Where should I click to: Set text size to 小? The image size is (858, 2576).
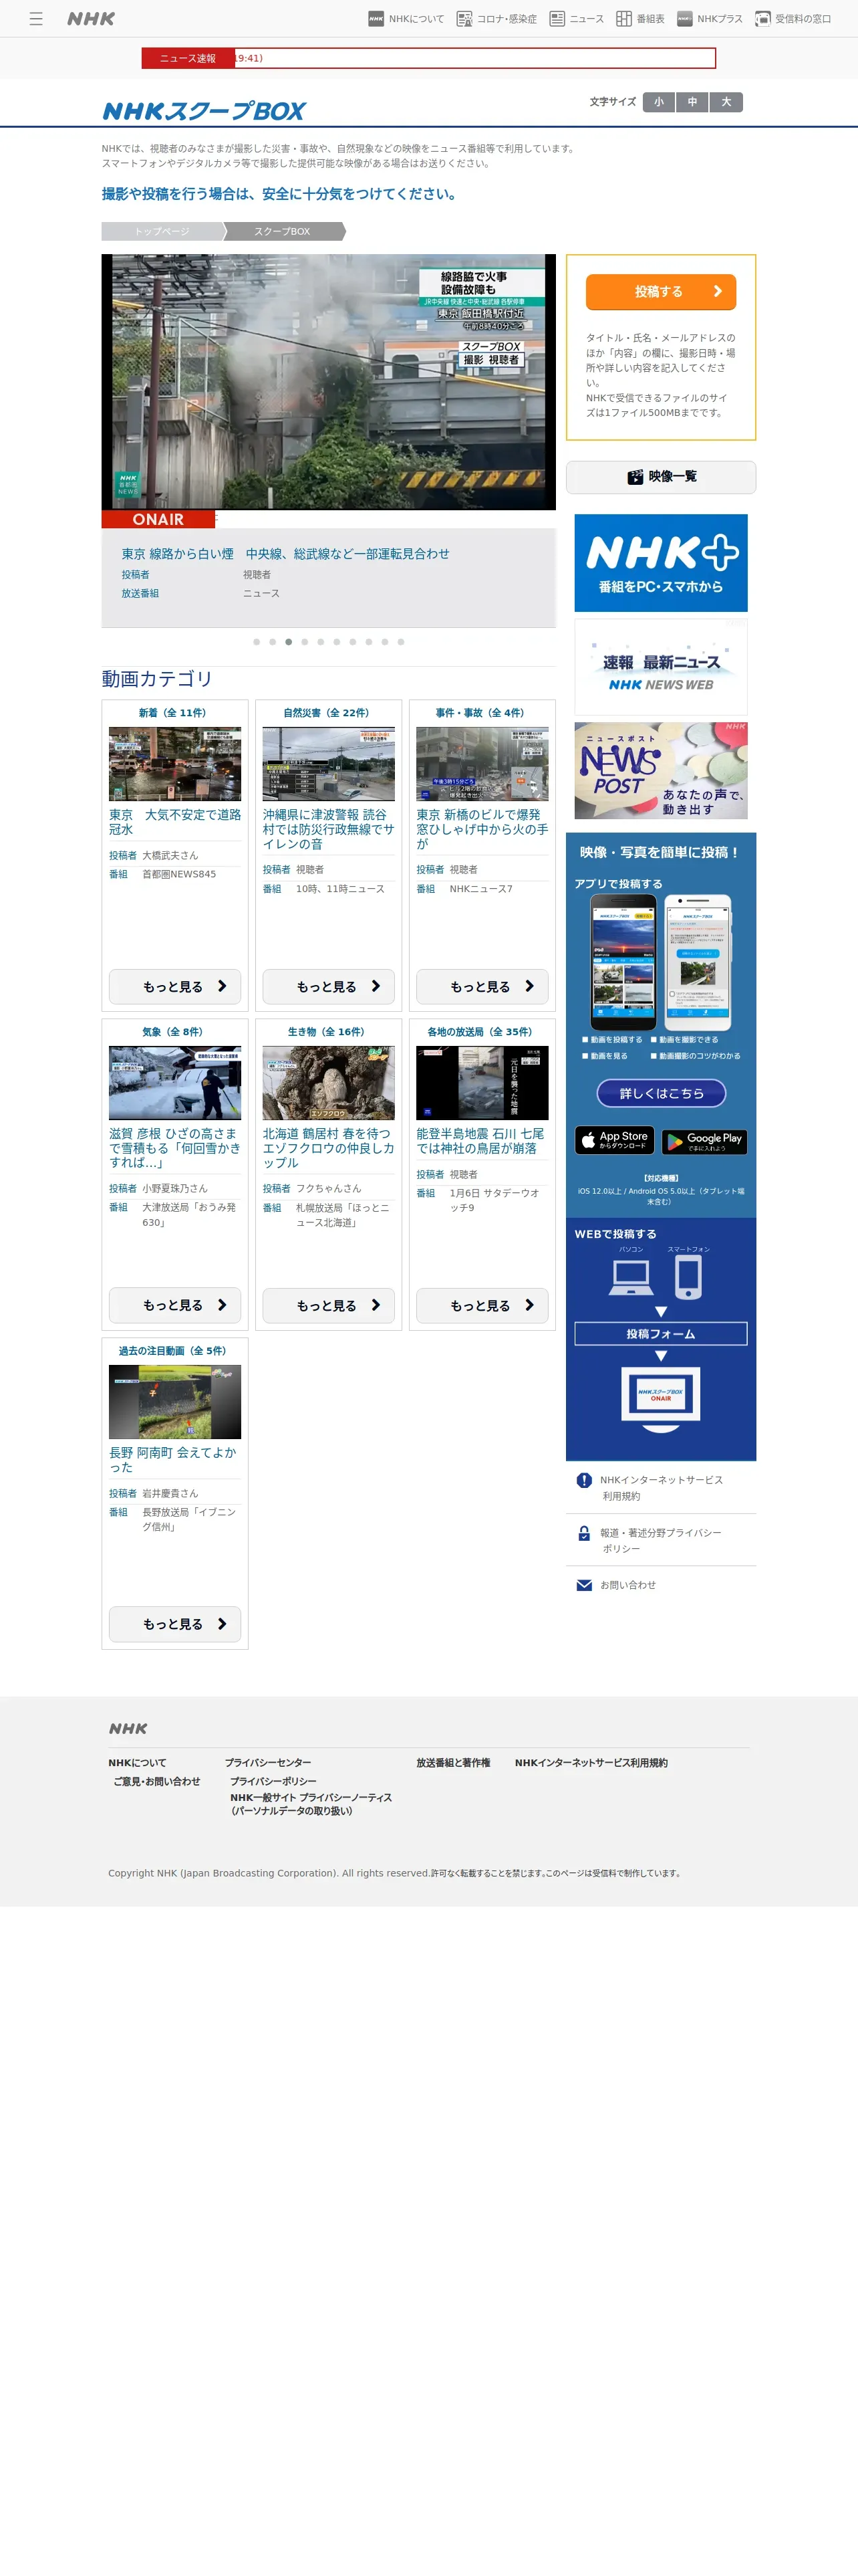[x=658, y=102]
